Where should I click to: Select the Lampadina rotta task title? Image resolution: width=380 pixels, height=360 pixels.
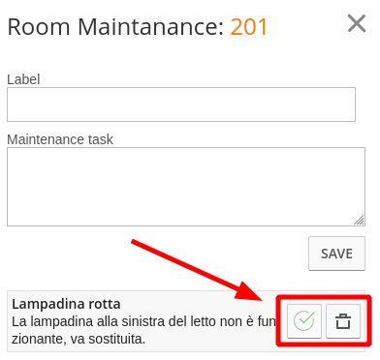tap(66, 304)
